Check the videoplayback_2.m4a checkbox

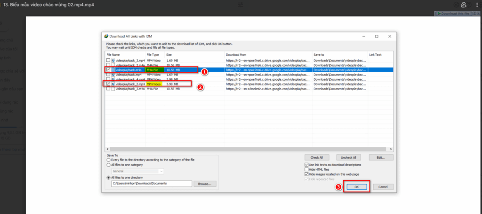click(108, 65)
